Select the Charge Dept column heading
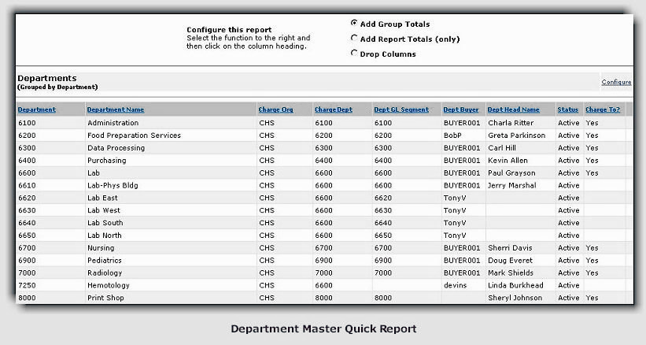The image size is (646, 345). point(334,109)
